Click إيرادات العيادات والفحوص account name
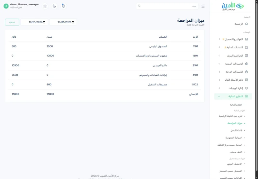 [153, 75]
